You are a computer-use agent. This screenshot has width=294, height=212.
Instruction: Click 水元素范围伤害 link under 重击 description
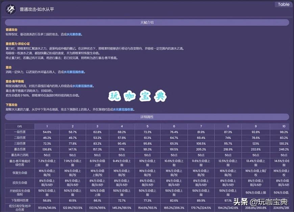[74, 72]
